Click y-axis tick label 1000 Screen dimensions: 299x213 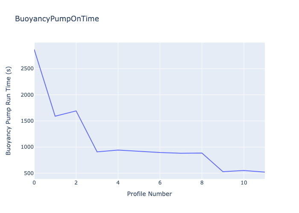pos(27,147)
